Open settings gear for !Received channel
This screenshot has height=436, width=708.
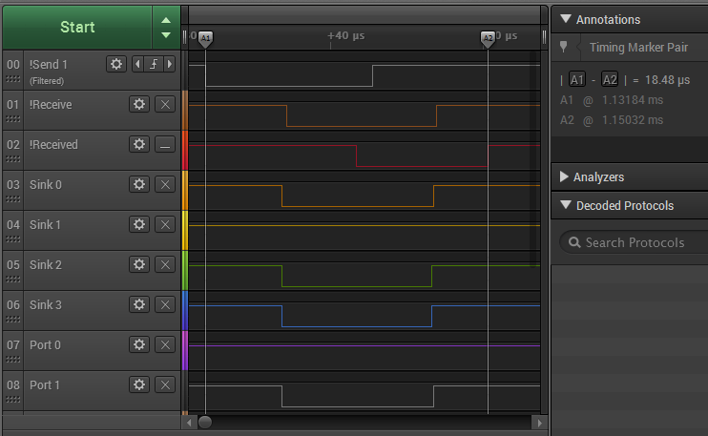pyautogui.click(x=139, y=144)
